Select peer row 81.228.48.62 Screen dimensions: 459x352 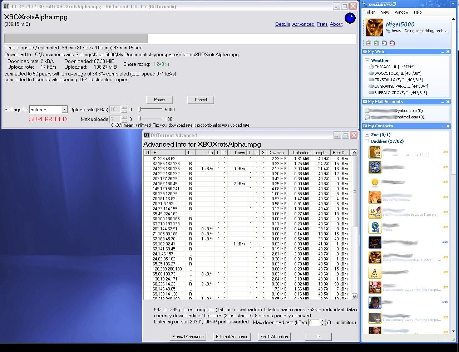pos(247,158)
